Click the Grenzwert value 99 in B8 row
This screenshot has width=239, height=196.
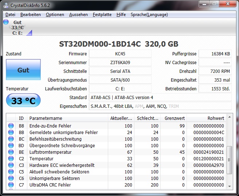182,126
